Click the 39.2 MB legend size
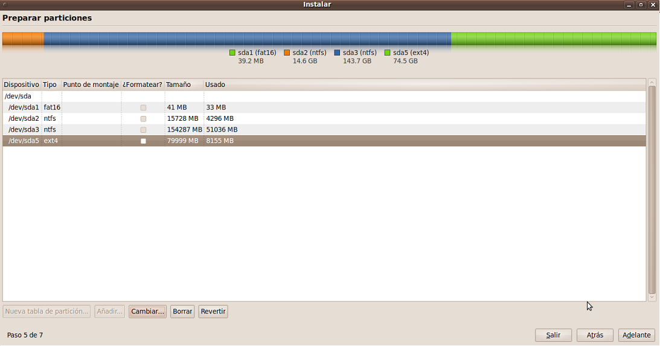The image size is (660, 346). [x=251, y=61]
